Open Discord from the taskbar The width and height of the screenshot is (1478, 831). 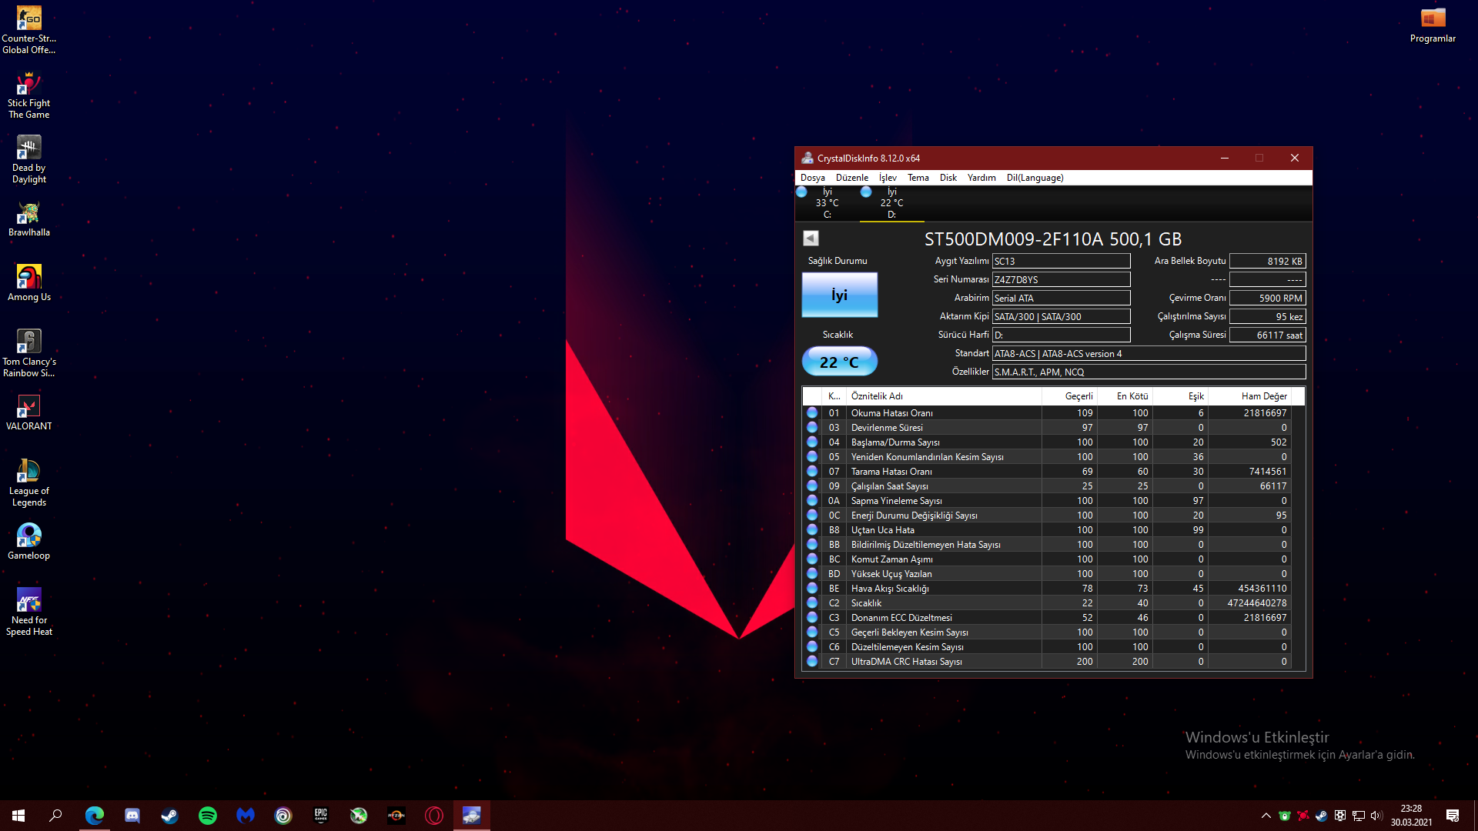[132, 816]
